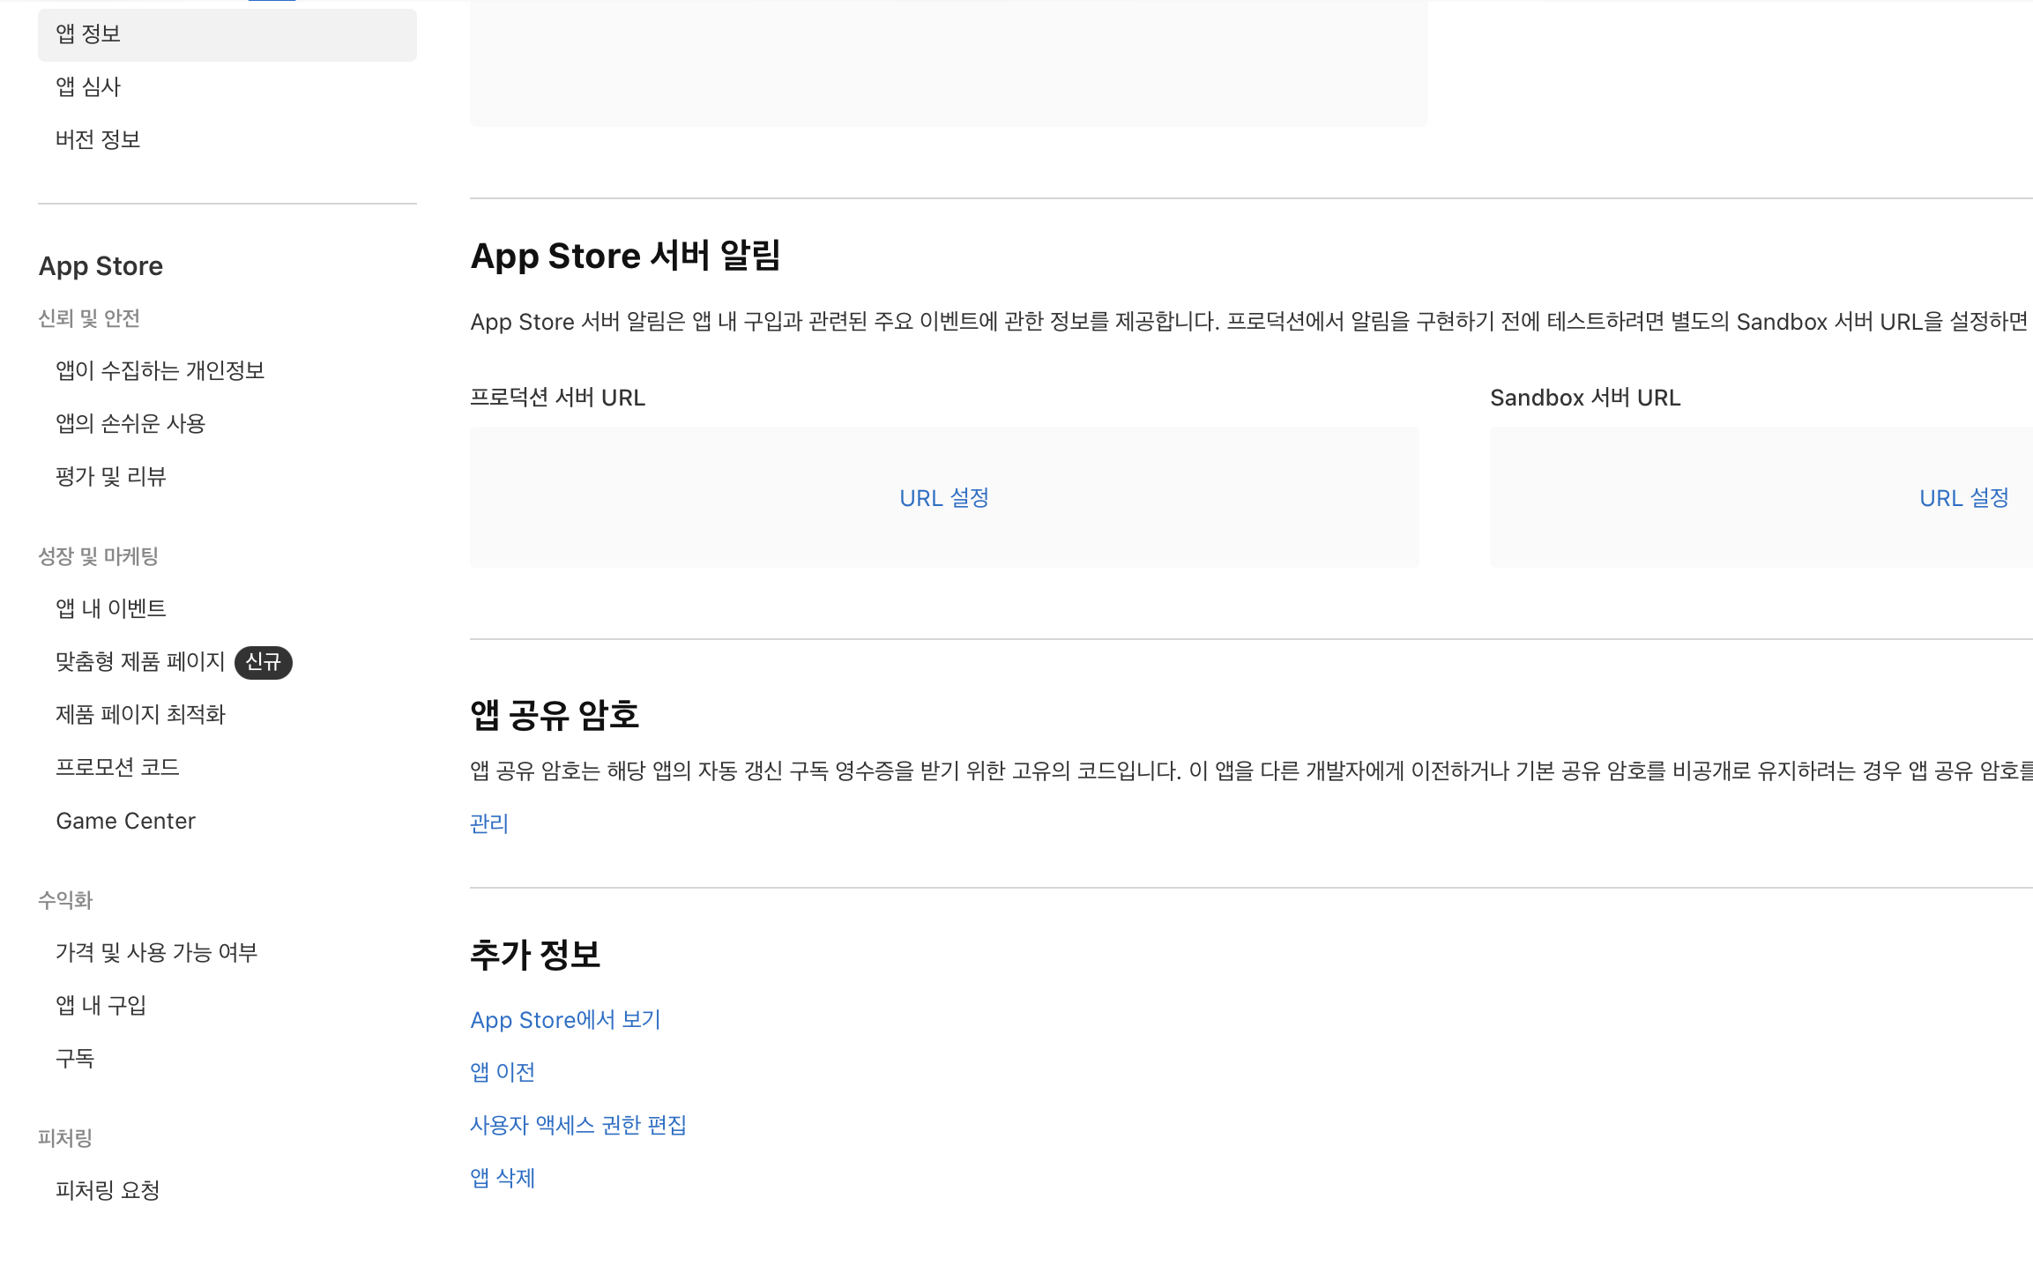Select Game Center in sidebar
The width and height of the screenshot is (2033, 1273).
[125, 821]
